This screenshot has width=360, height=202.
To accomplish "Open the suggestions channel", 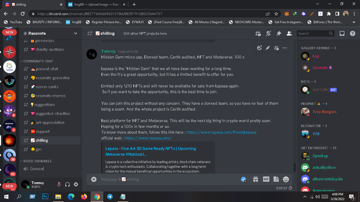I will [51, 104].
